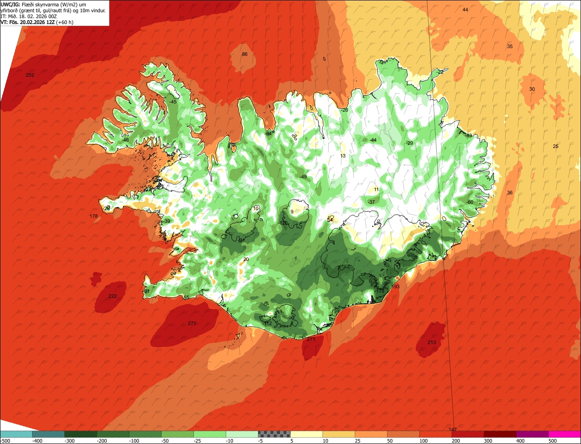Click the map value 55
Image resolution: width=581 pixels, height=444 pixels.
tap(187, 297)
